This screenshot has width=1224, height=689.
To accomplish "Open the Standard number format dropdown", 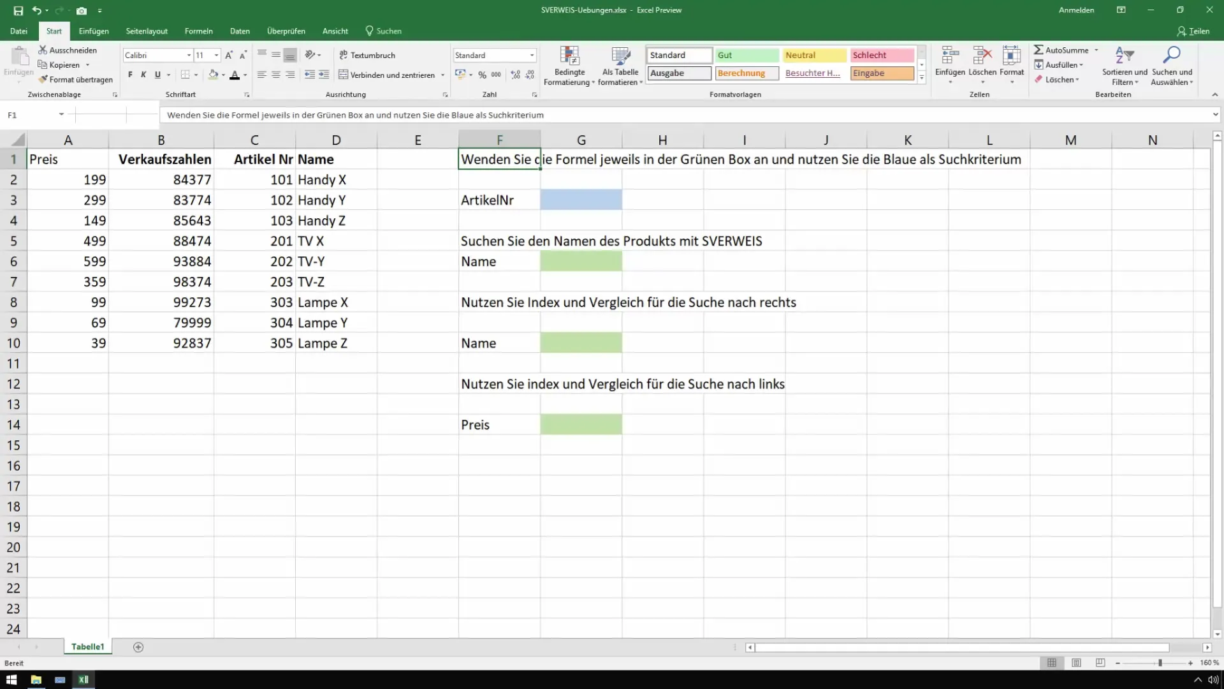I will pos(532,56).
